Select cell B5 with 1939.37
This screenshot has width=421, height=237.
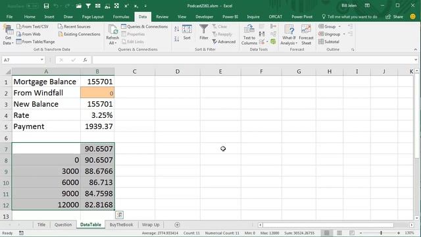(97, 126)
